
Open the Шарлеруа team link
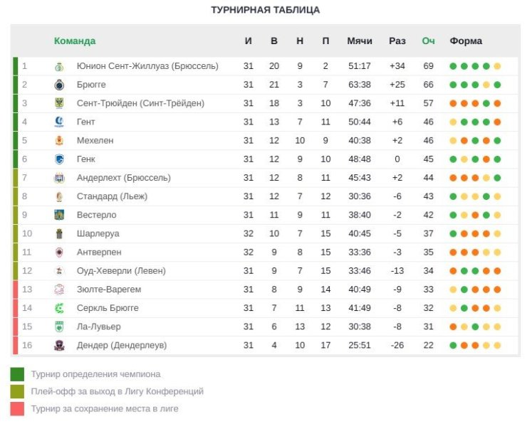(98, 233)
